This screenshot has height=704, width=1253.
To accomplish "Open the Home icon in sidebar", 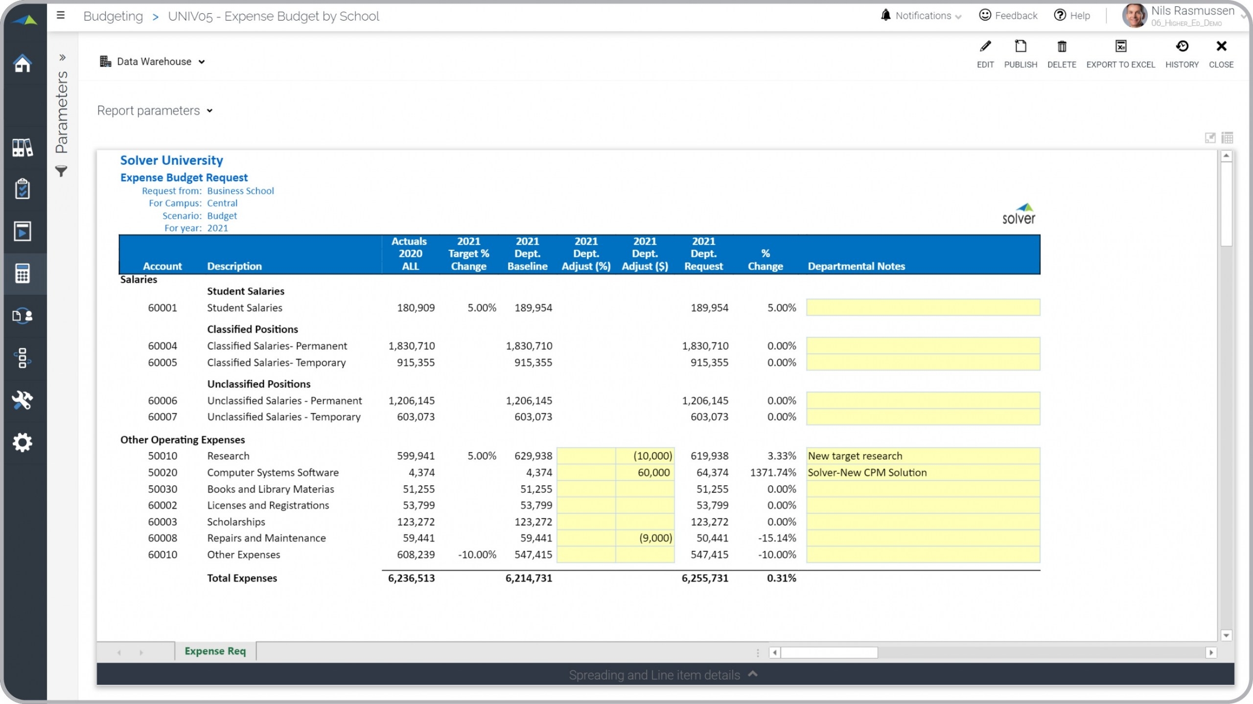I will [x=23, y=64].
